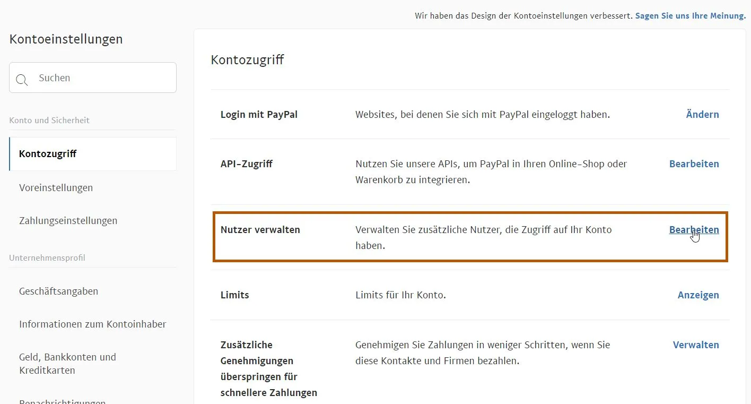Viewport: 751px width, 404px height.
Task: Open Informationen zum Kontoinhaber
Action: point(92,324)
